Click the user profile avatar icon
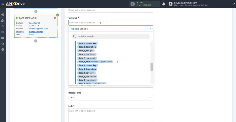Screen dimensions: 236x122 170,4
